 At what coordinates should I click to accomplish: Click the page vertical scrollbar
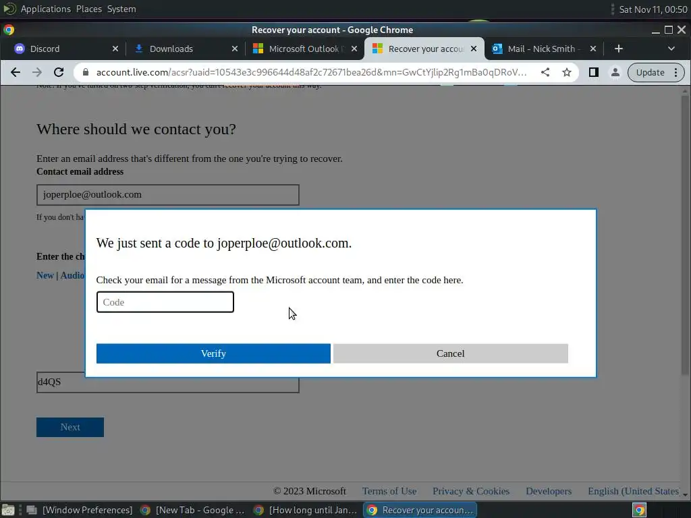pos(685,235)
